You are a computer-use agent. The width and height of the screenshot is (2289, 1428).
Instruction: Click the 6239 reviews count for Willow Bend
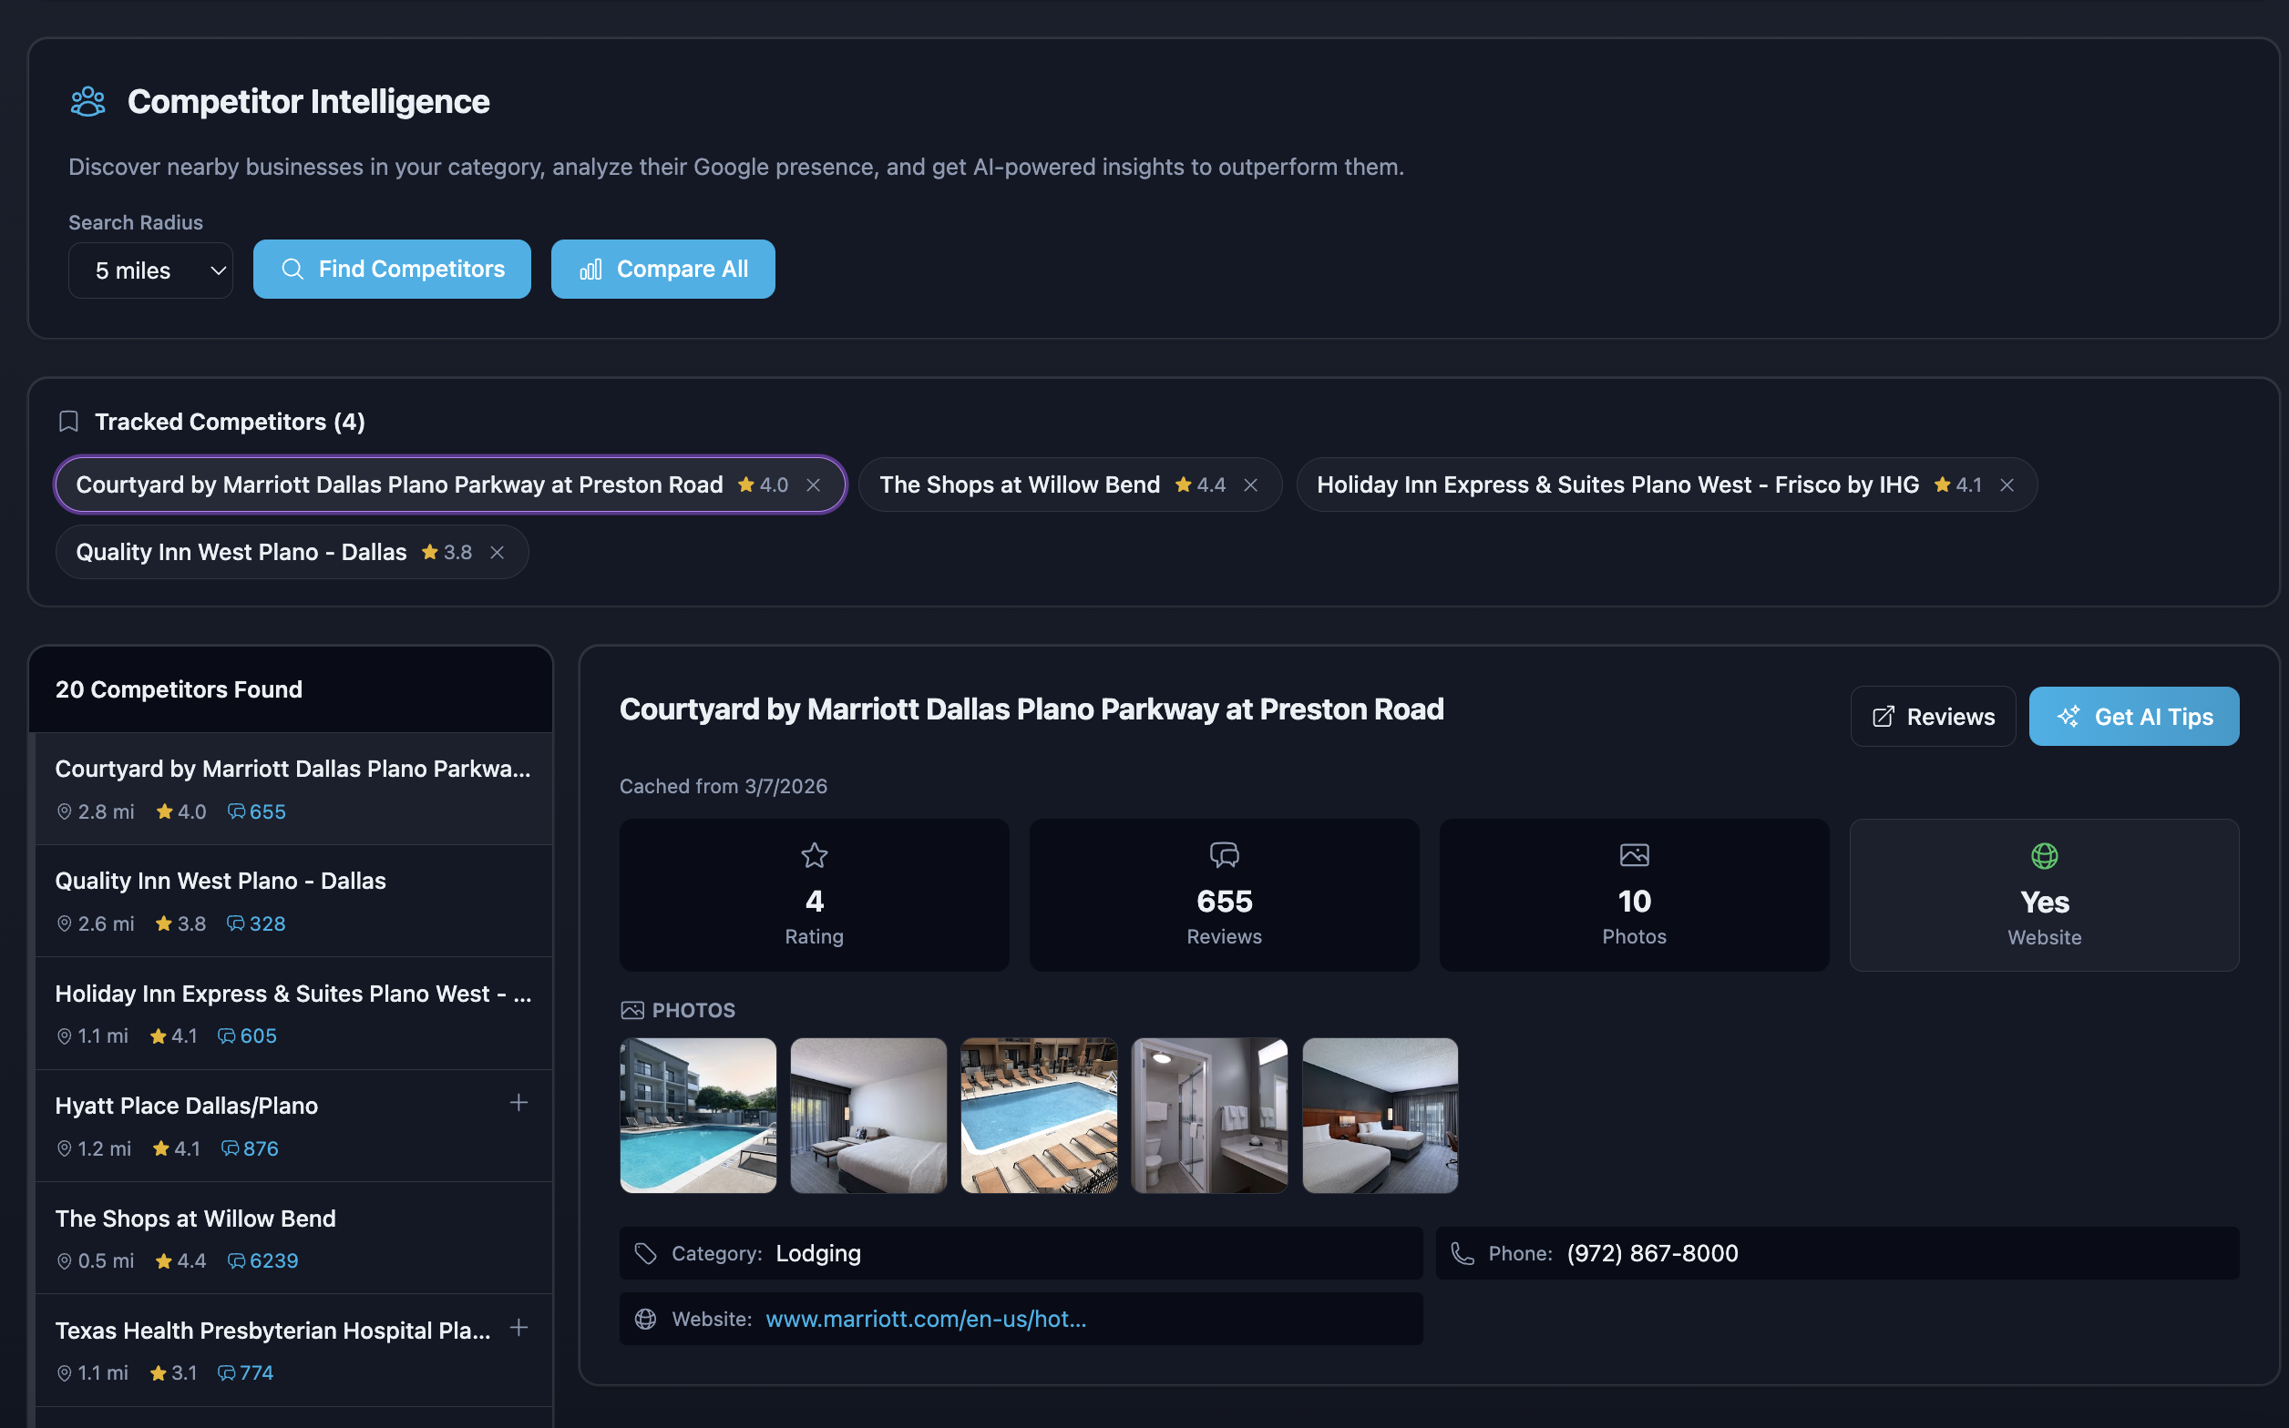(274, 1260)
